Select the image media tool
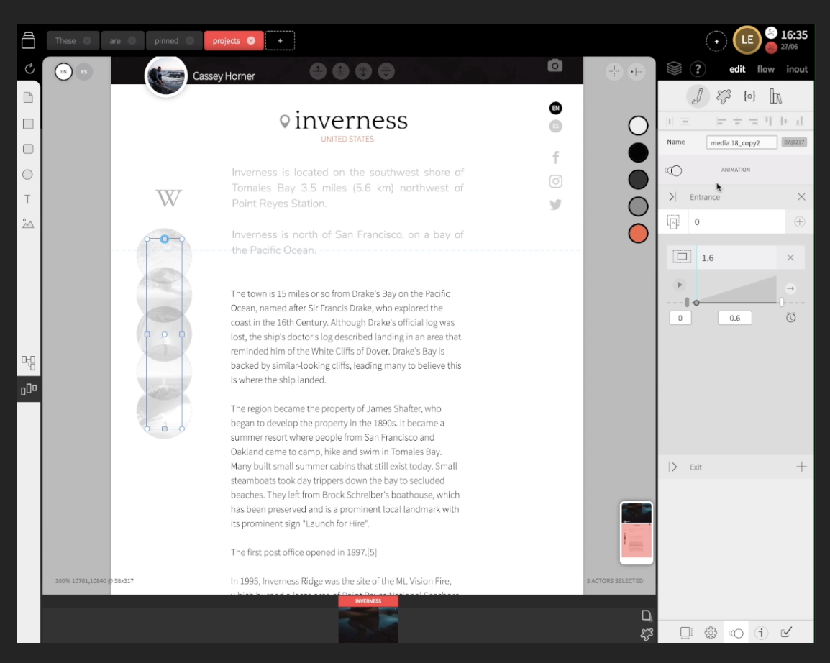This screenshot has height=663, width=830. [28, 224]
